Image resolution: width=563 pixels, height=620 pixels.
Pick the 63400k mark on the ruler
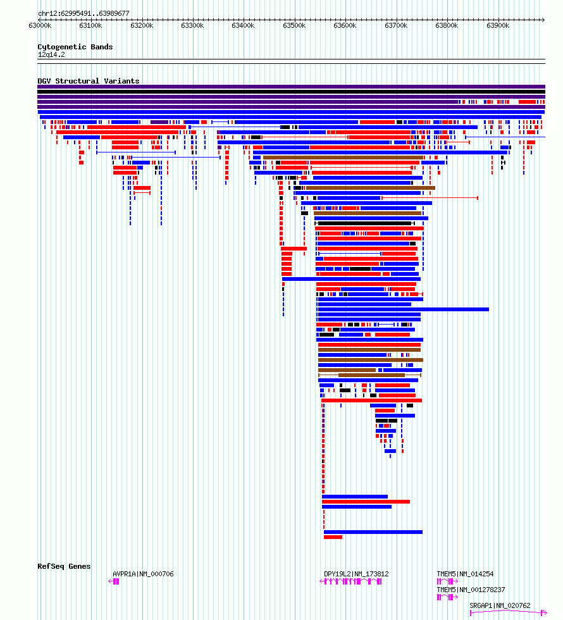(243, 26)
